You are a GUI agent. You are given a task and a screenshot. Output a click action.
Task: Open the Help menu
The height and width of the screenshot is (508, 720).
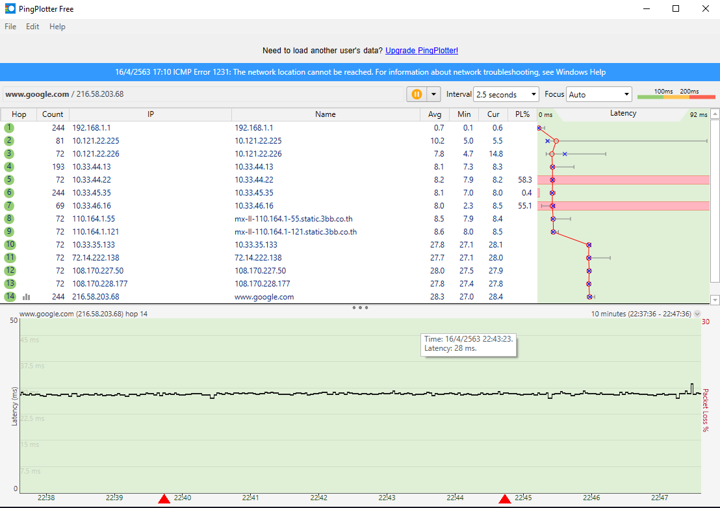[x=57, y=27]
